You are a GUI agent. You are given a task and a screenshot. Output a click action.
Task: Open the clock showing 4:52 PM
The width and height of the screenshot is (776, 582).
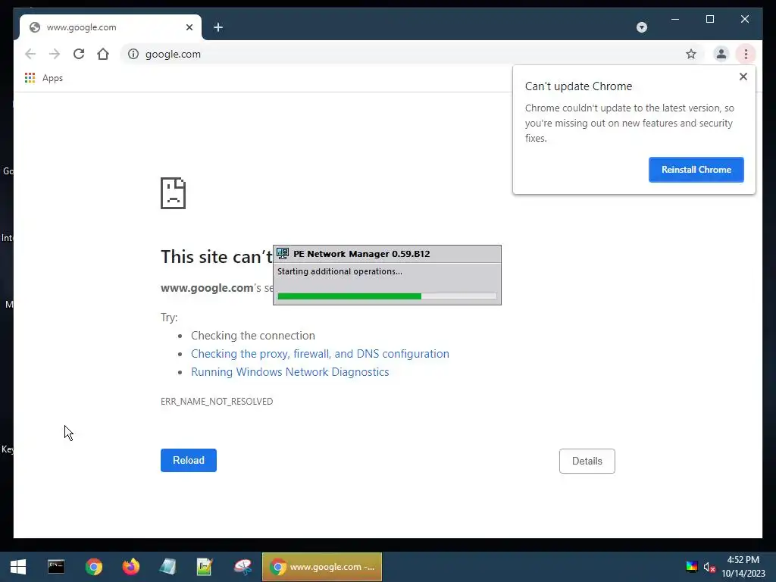tap(743, 567)
